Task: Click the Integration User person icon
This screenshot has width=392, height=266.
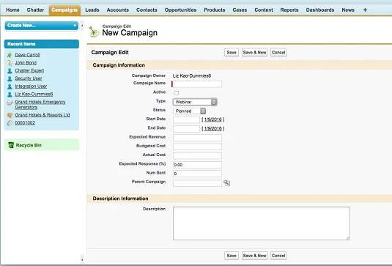Action: click(x=10, y=86)
